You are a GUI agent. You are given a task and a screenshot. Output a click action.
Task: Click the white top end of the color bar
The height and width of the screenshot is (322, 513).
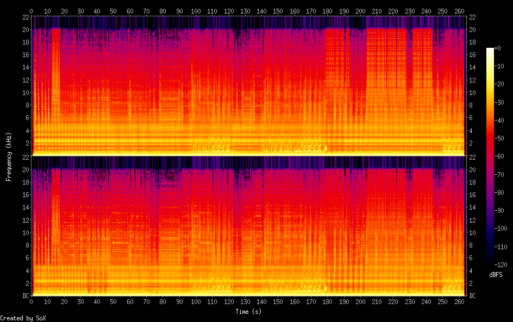click(x=490, y=50)
